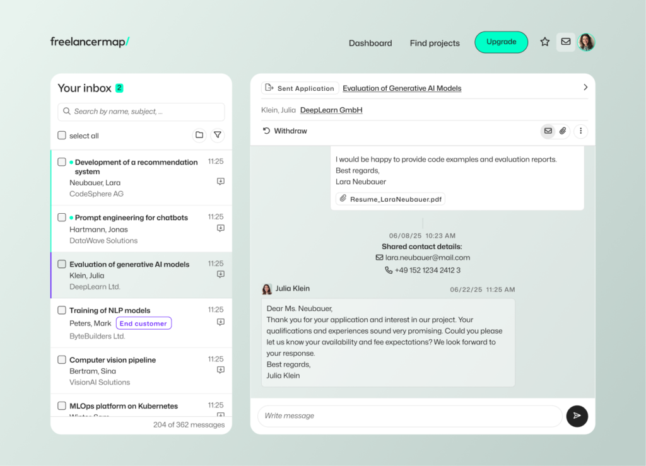Image resolution: width=646 pixels, height=466 pixels.
Task: Select the Computer vision pipeline message checkbox
Action: point(62,359)
